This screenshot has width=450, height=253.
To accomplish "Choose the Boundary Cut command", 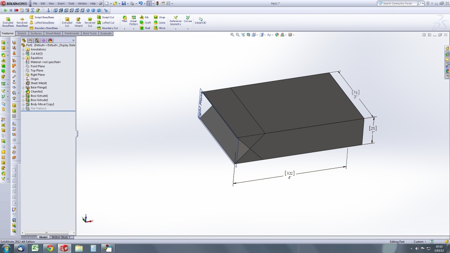I will click(x=107, y=28).
